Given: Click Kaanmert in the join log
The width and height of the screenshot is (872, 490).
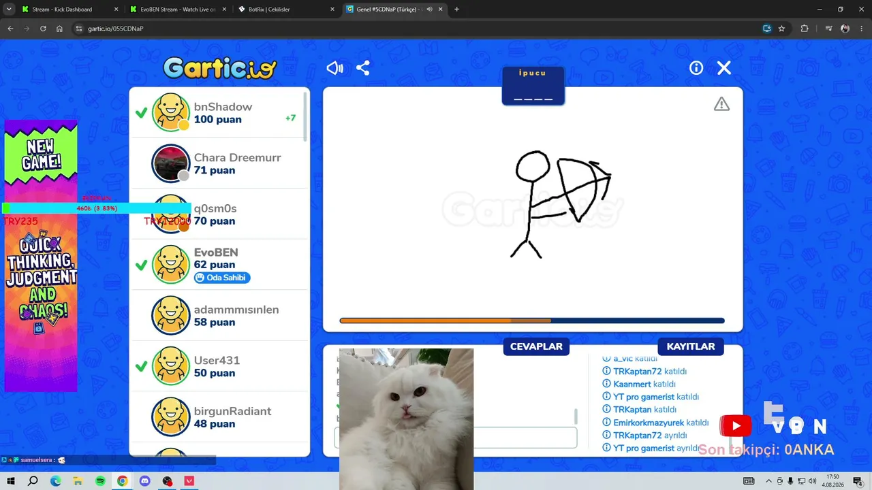Looking at the screenshot, I should (x=632, y=384).
